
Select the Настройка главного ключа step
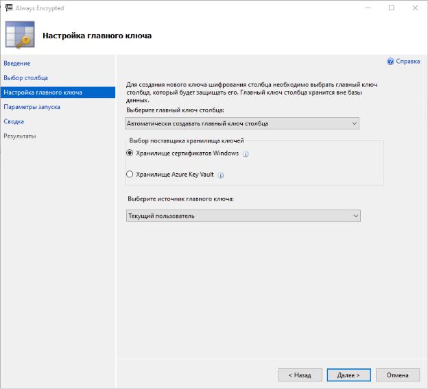(x=58, y=92)
